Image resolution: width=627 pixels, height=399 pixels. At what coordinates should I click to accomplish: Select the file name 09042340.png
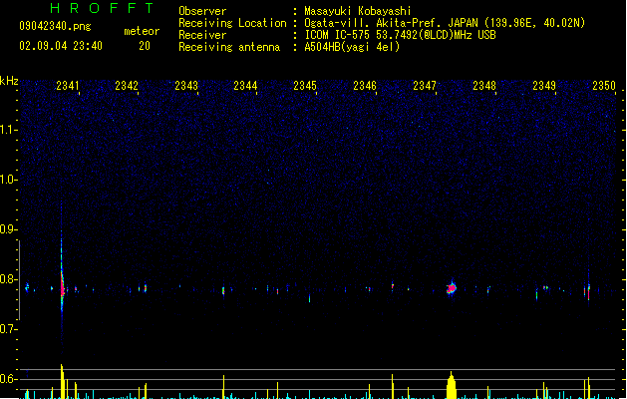click(55, 26)
